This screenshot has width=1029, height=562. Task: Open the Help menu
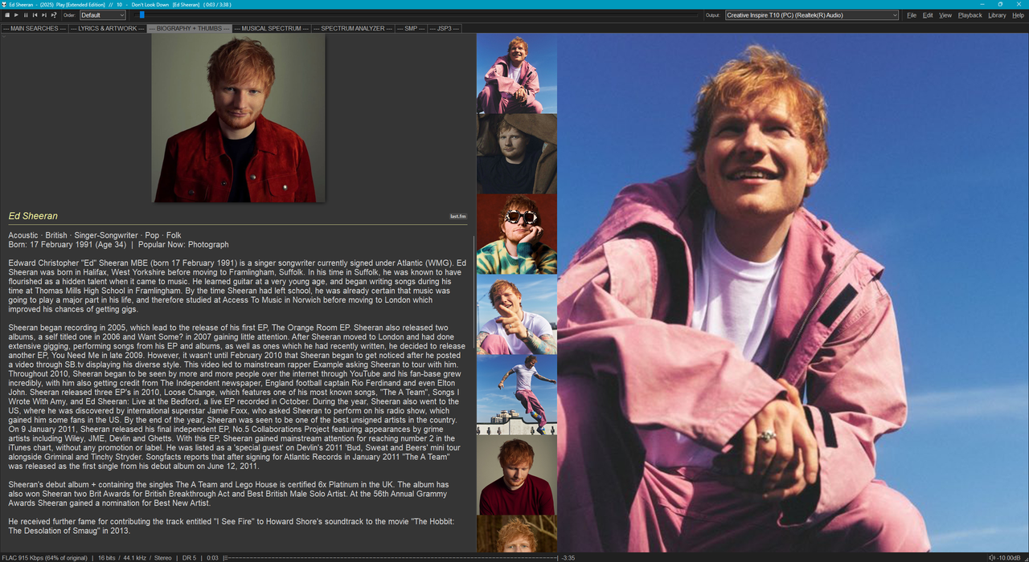1018,15
